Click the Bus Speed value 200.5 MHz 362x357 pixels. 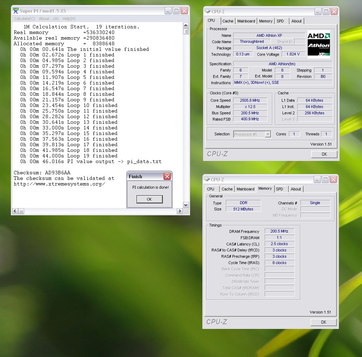(250, 113)
